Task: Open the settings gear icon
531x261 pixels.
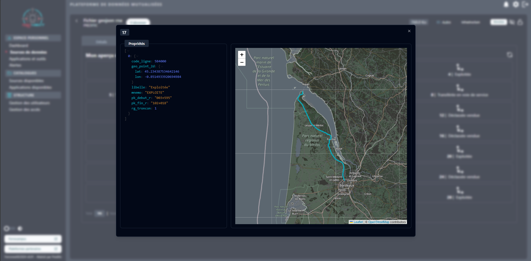Action: [515, 4]
